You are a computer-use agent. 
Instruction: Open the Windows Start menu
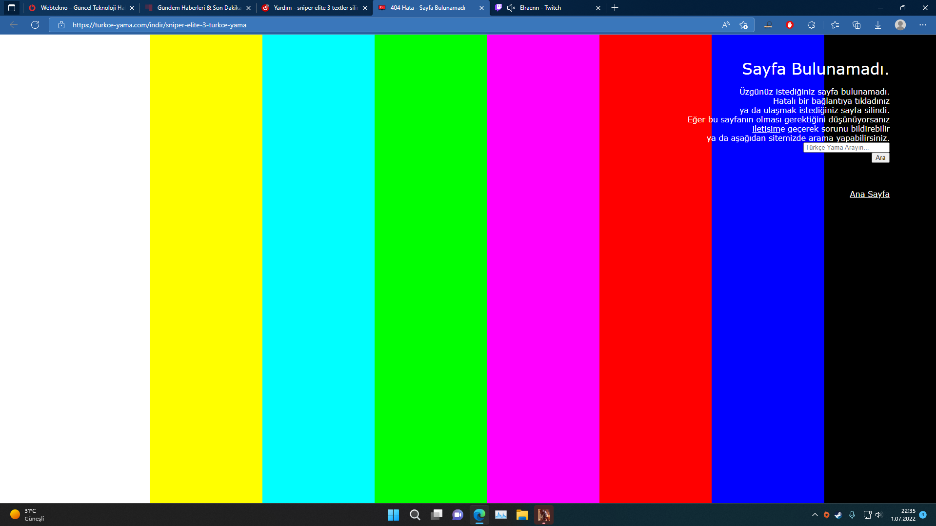(x=393, y=515)
